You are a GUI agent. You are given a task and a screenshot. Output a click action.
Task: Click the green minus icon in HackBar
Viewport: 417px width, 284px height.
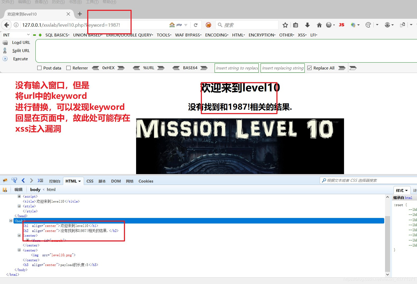pyautogui.click(x=34, y=35)
